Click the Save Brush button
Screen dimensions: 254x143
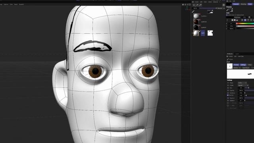tap(246, 68)
